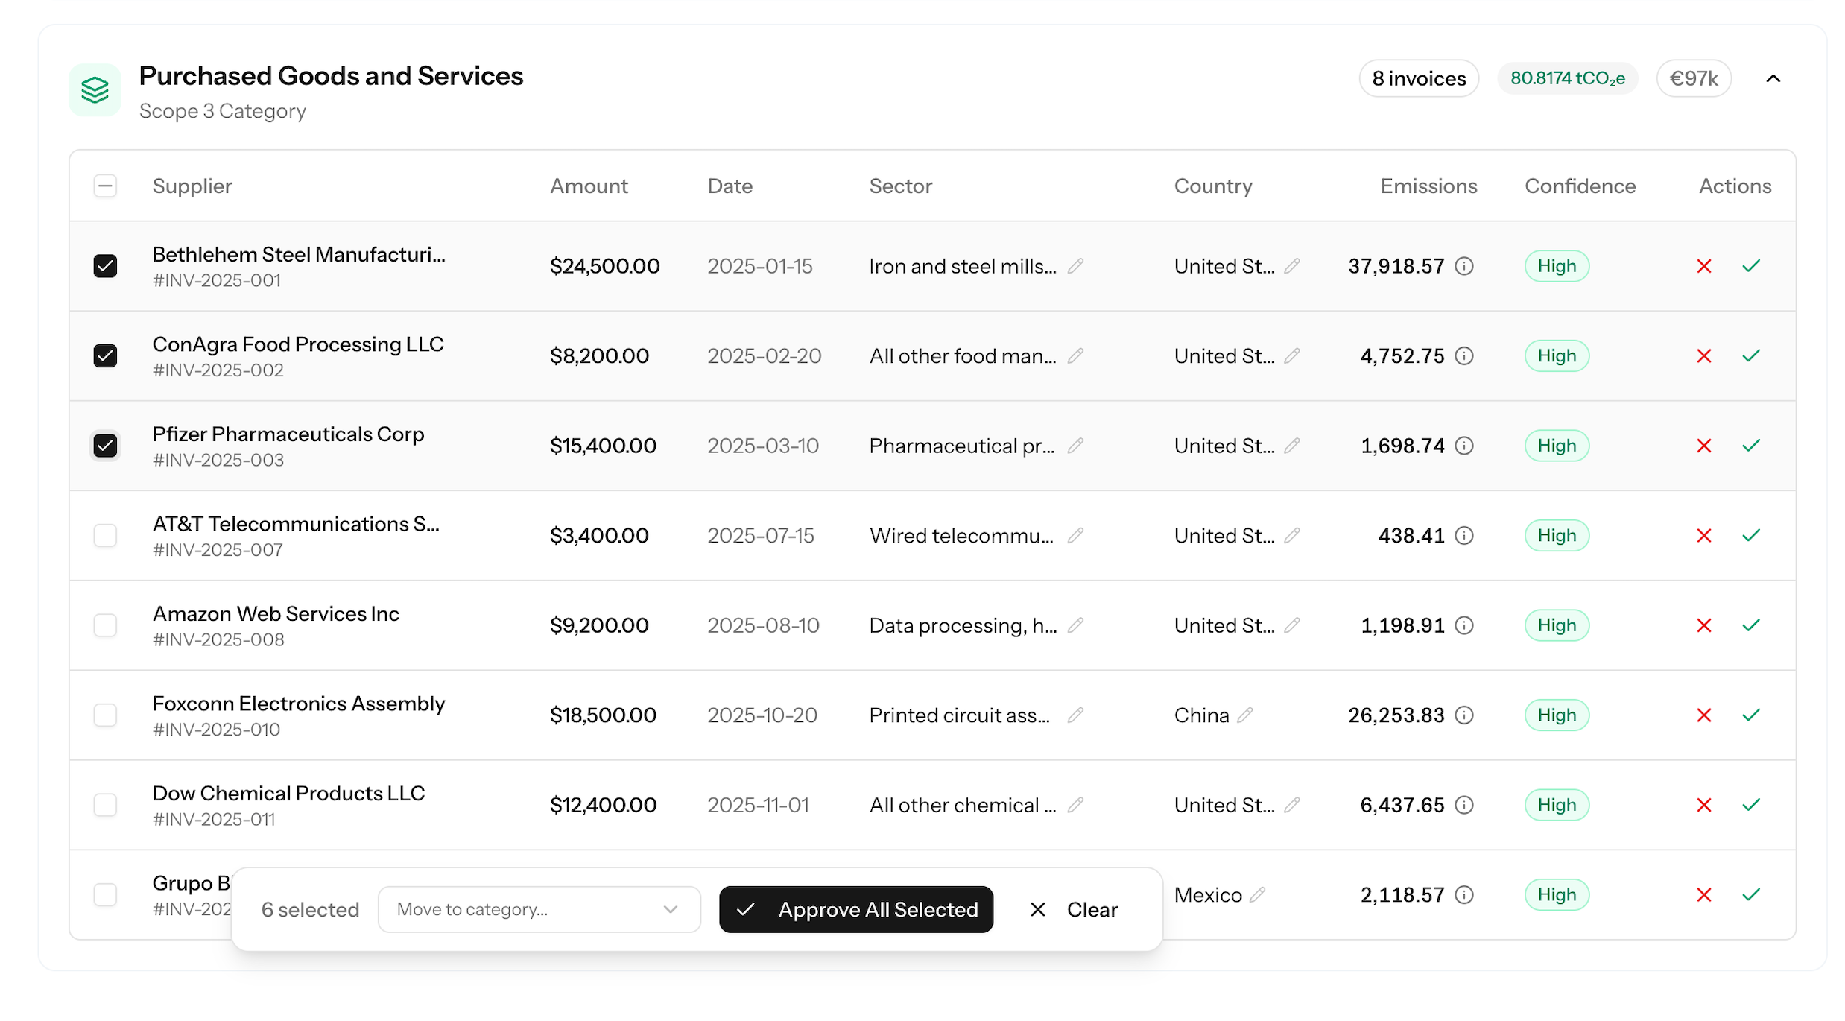This screenshot has width=1845, height=1021.
Task: Reject the ConAgra Food Processing invoice
Action: [x=1703, y=355]
